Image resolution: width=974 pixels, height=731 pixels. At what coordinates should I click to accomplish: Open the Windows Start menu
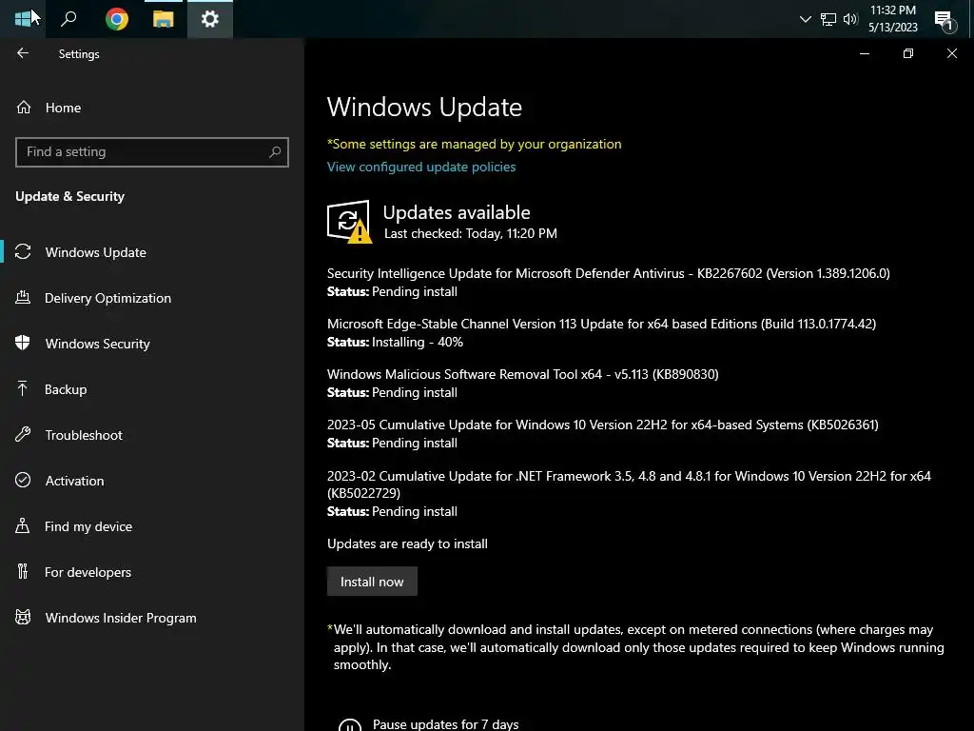23,19
